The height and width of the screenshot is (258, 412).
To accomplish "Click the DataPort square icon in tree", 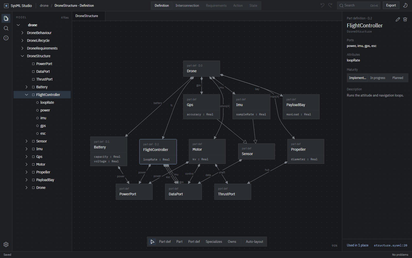I will click(33, 71).
